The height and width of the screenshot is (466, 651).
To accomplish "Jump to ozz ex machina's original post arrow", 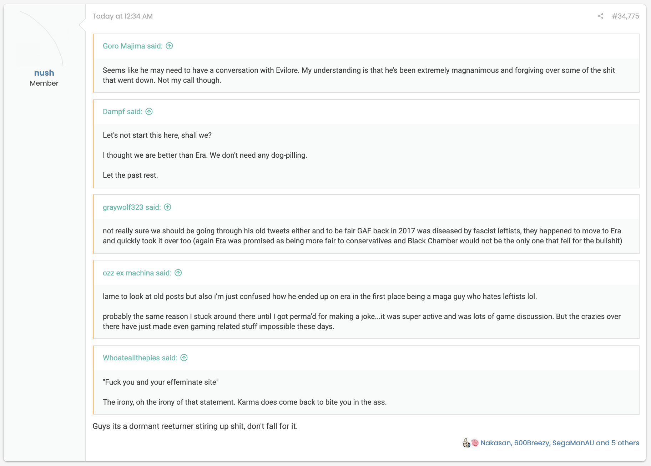I will [178, 273].
